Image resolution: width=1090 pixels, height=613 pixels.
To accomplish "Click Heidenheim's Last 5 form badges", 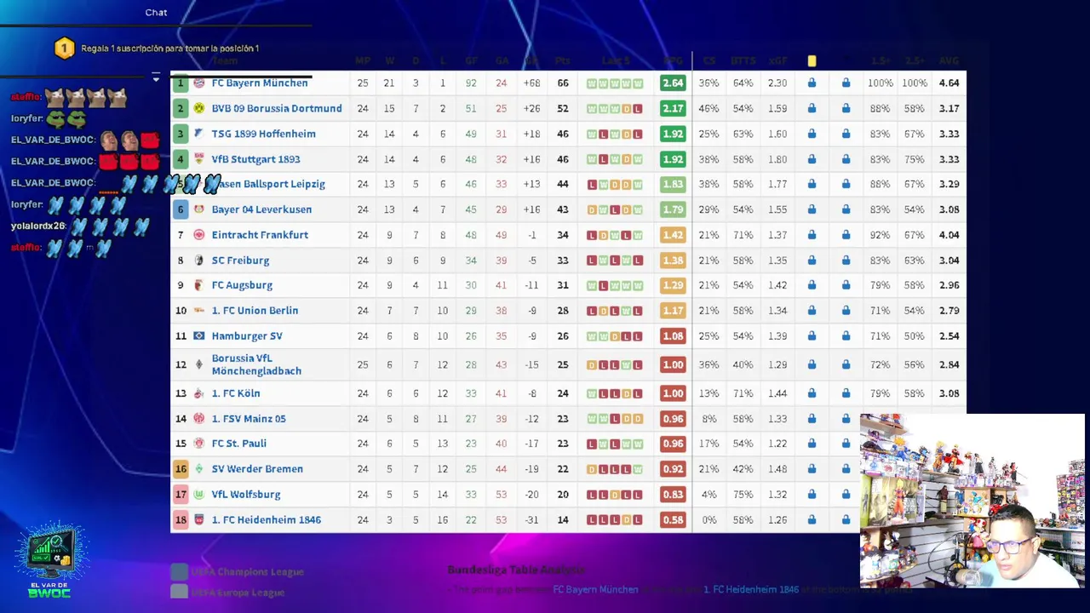I will coord(615,520).
